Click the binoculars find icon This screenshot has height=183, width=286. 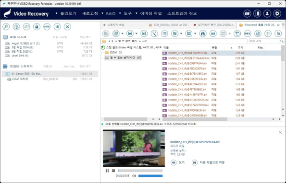(203, 34)
